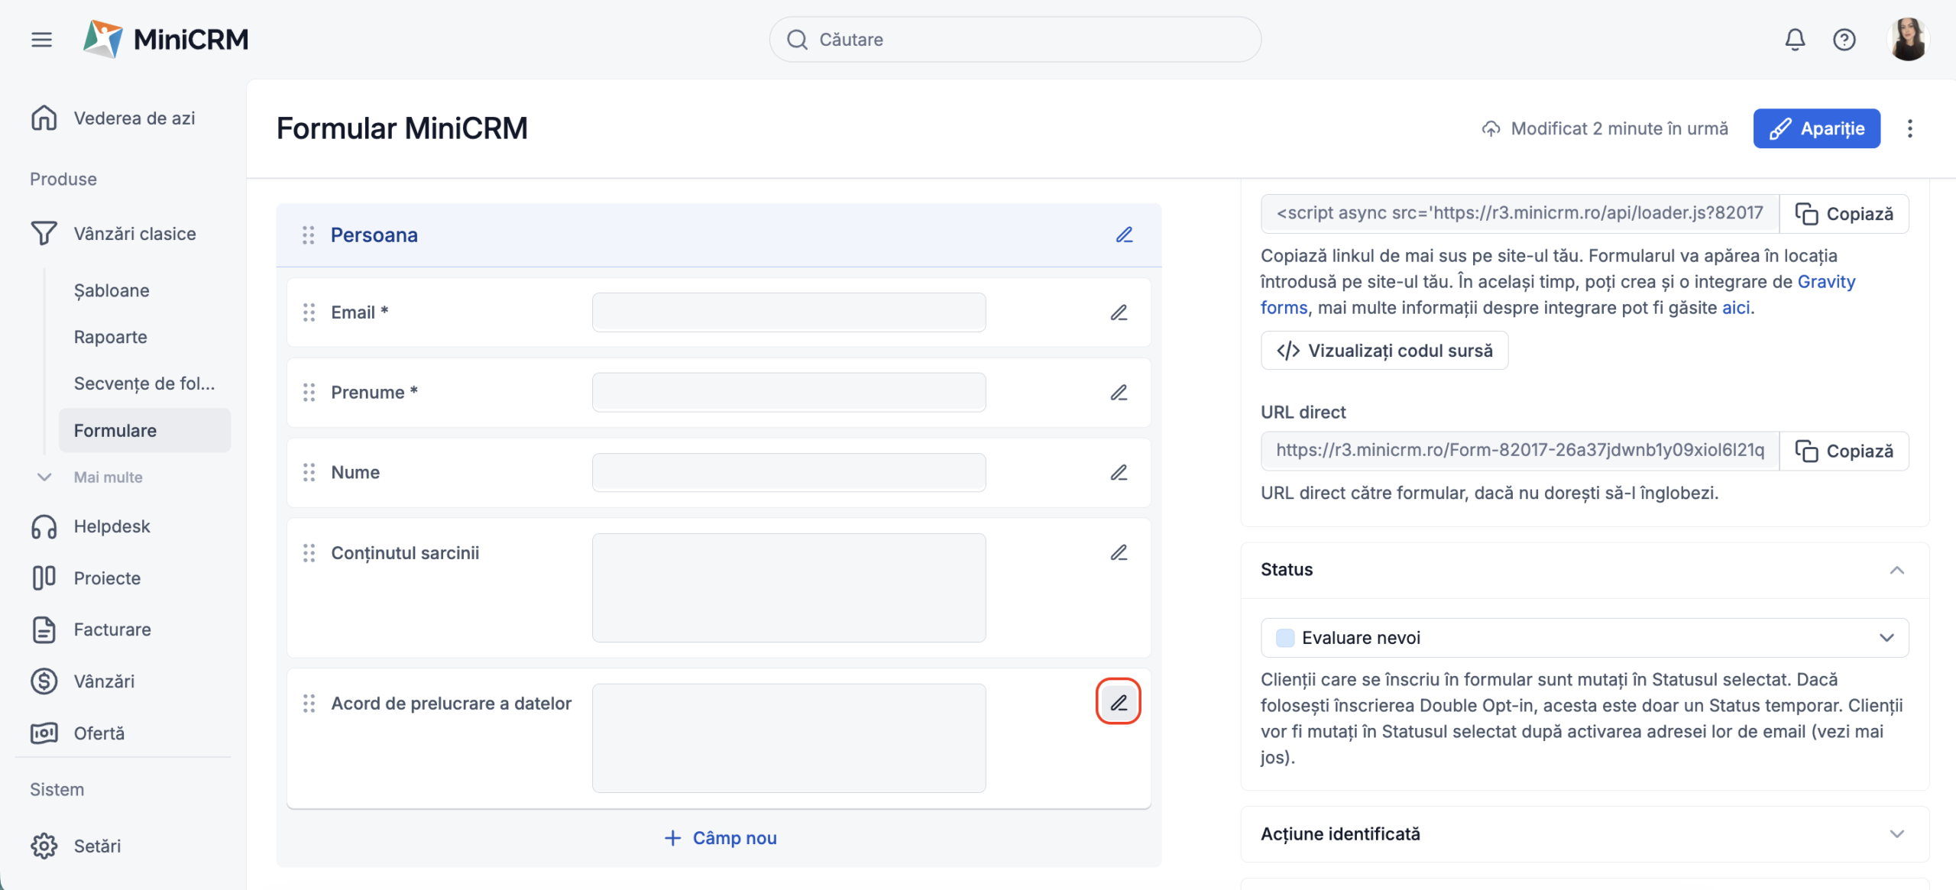1956x890 pixels.
Task: Click the Apariție button
Action: pos(1816,128)
